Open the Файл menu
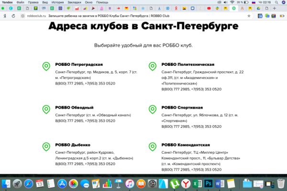Screen dimensions: 287x191 coord(20,2)
